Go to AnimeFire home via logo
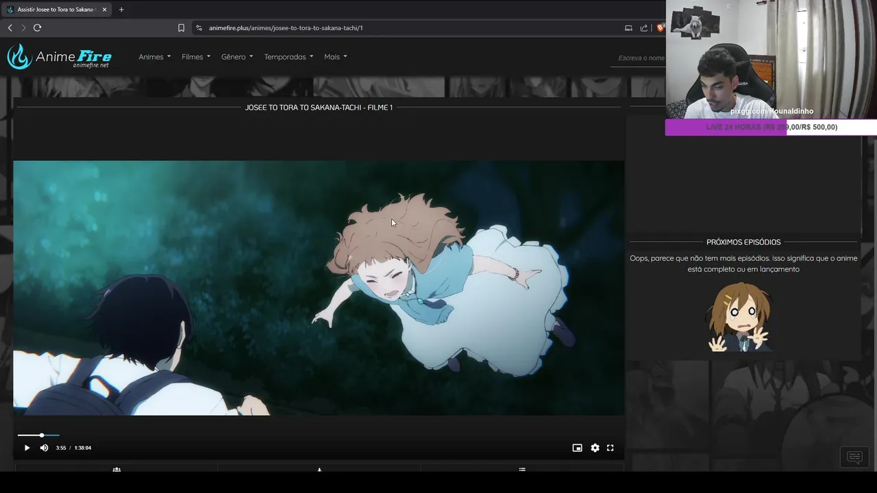 (x=59, y=57)
